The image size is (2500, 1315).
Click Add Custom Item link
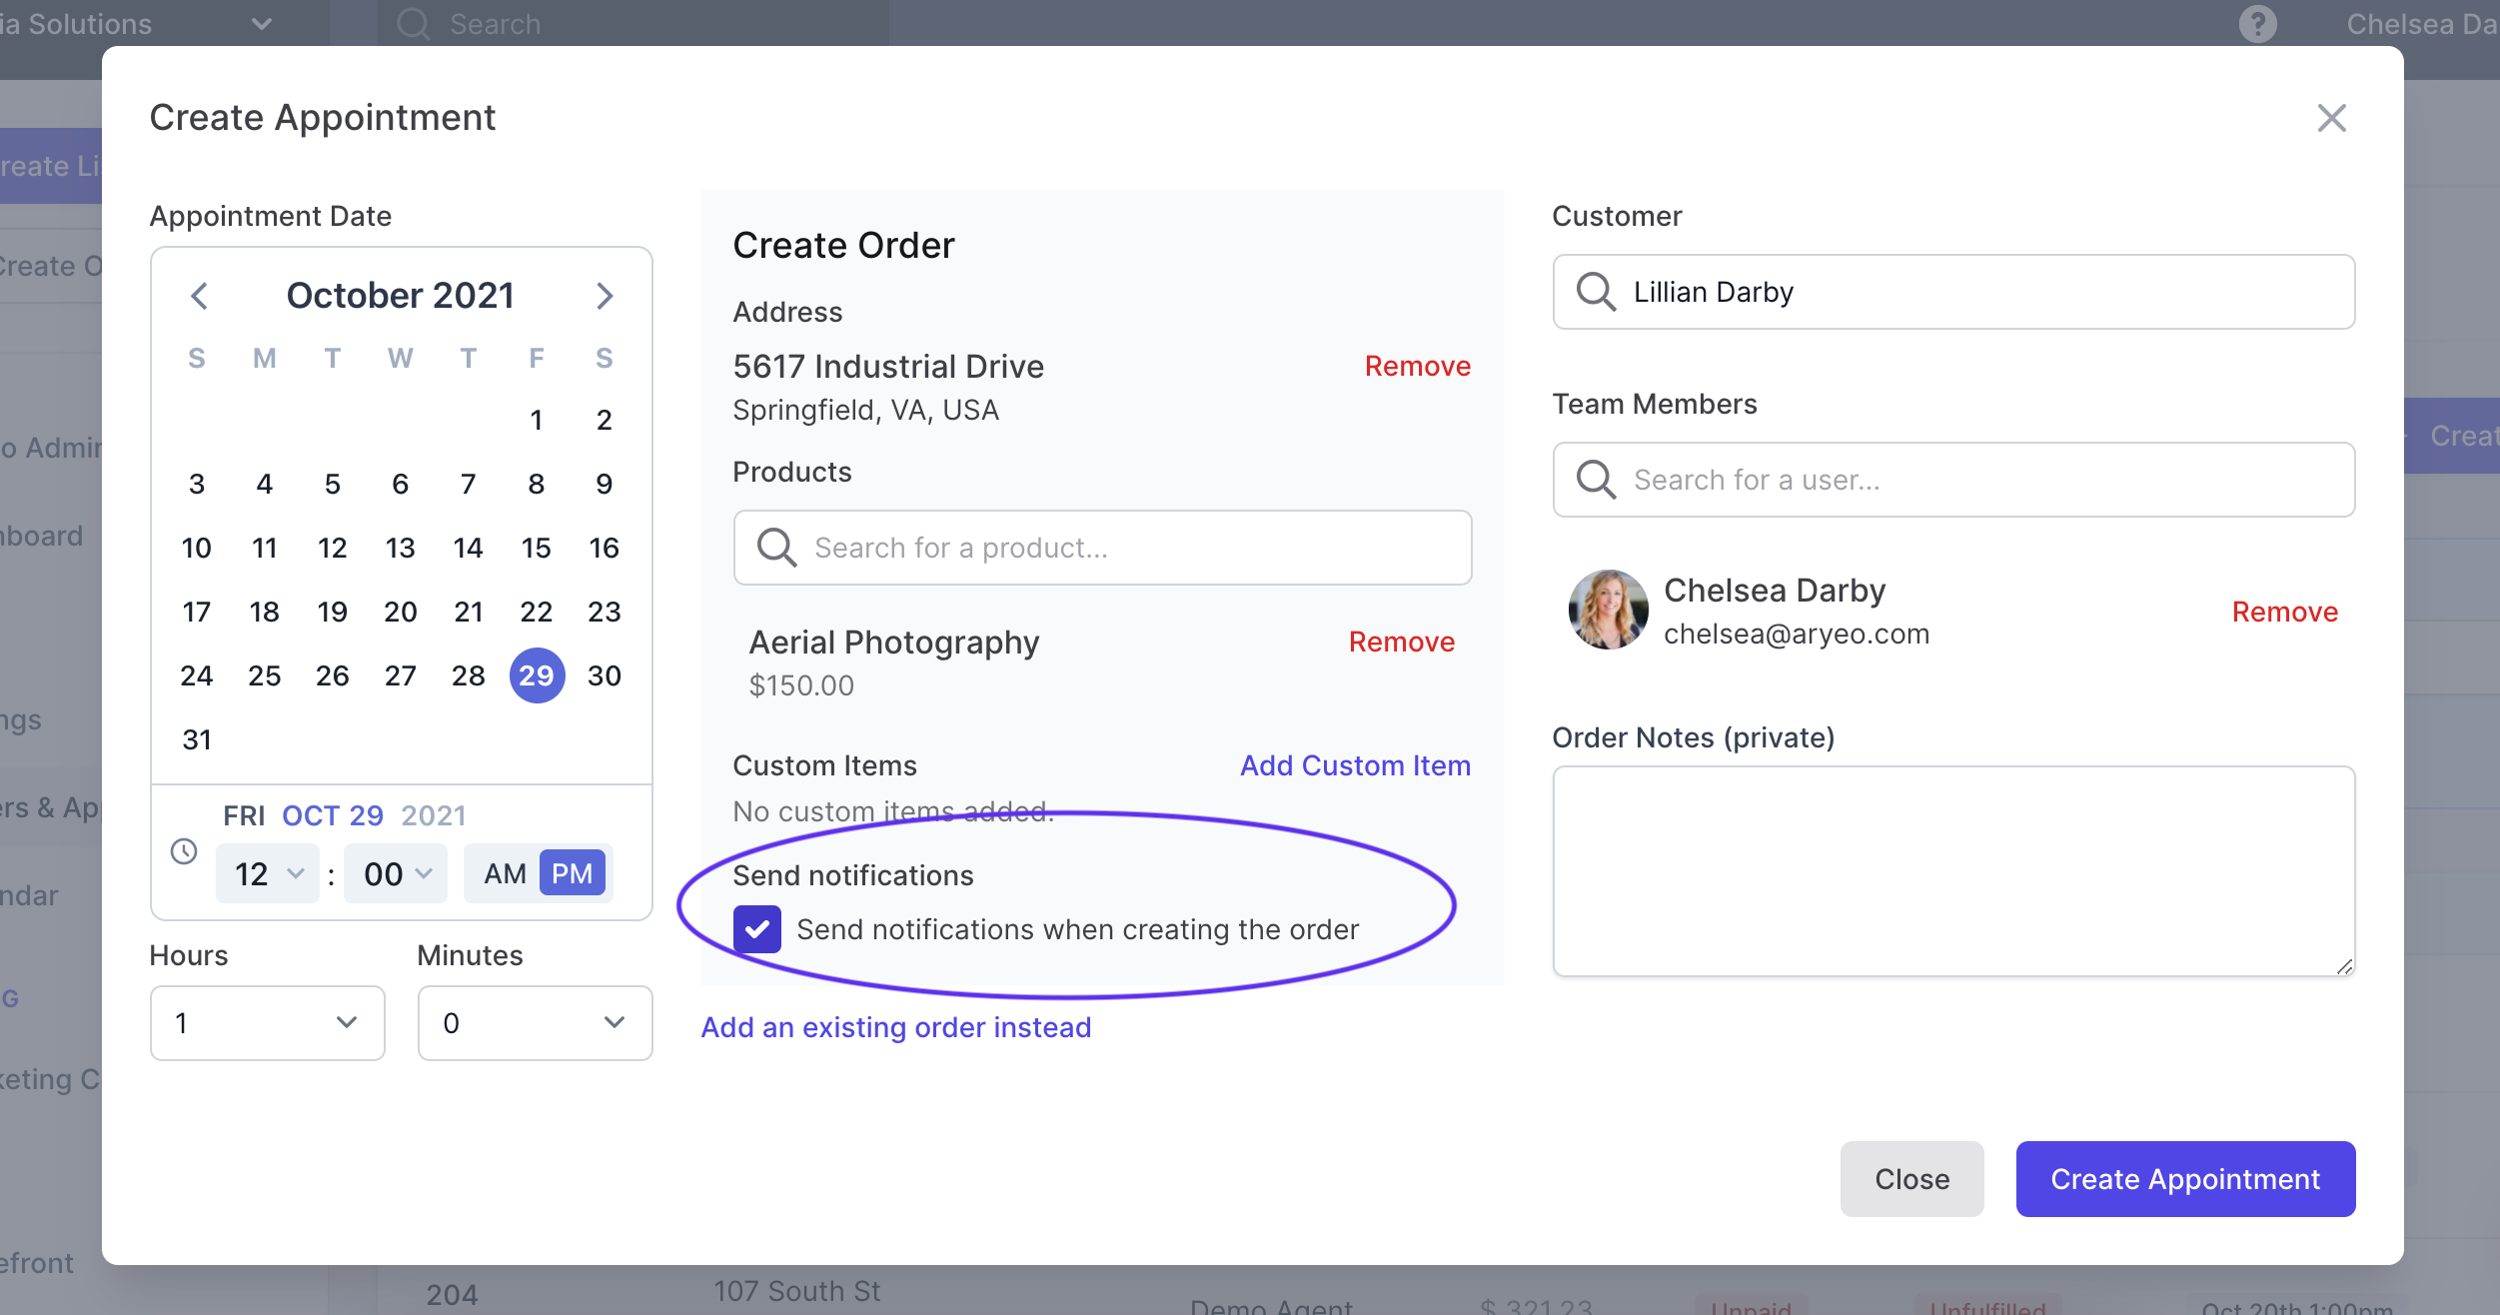click(x=1356, y=765)
